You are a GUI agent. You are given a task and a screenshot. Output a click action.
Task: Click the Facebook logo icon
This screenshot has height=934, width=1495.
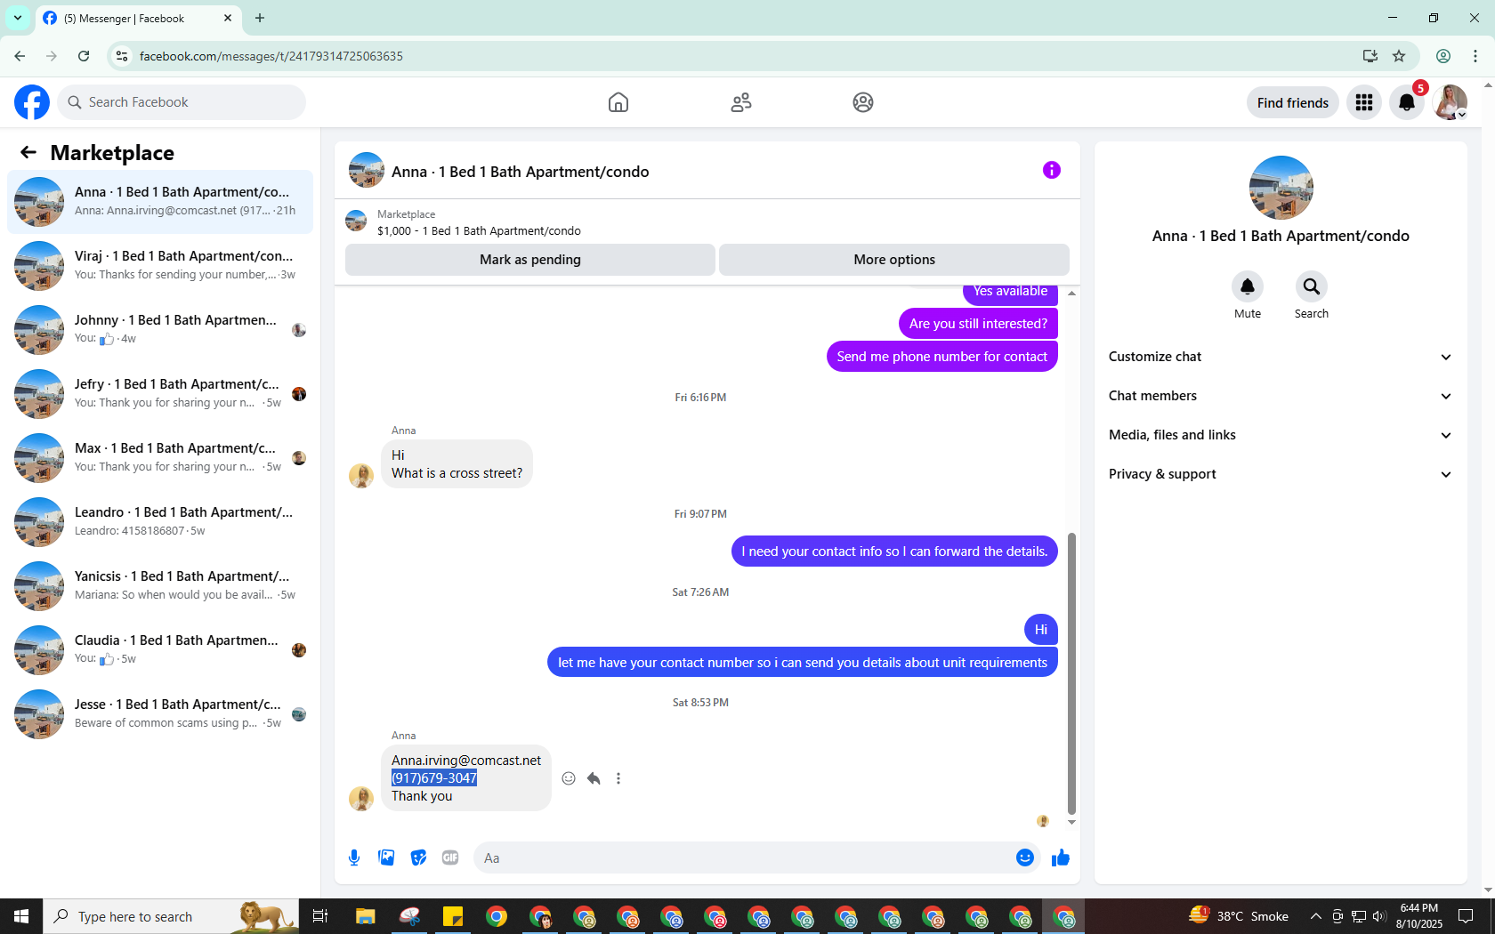coord(32,102)
